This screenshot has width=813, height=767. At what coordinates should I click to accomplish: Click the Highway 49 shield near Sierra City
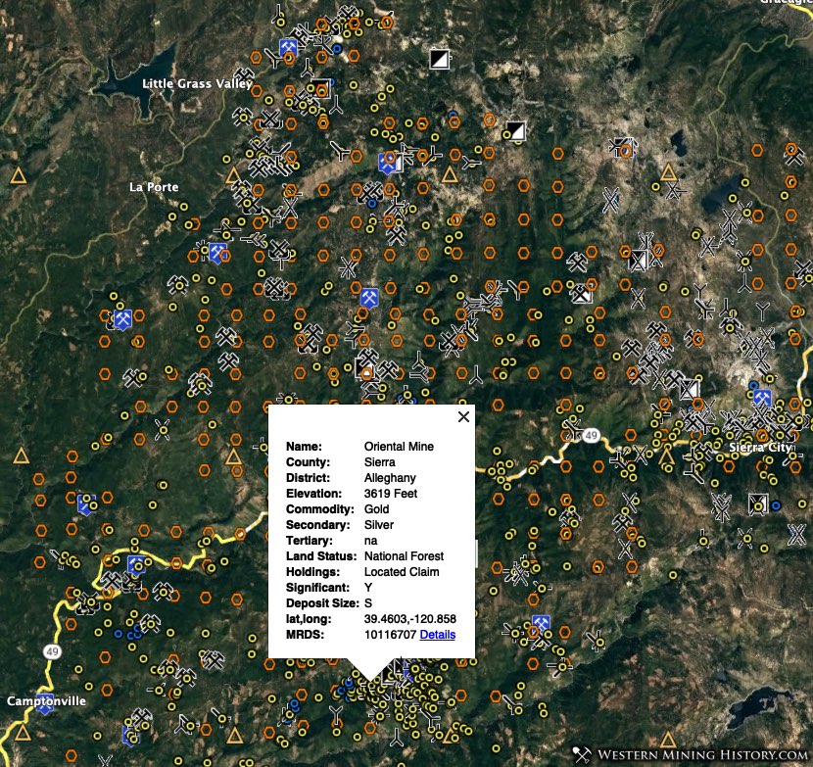pos(591,435)
